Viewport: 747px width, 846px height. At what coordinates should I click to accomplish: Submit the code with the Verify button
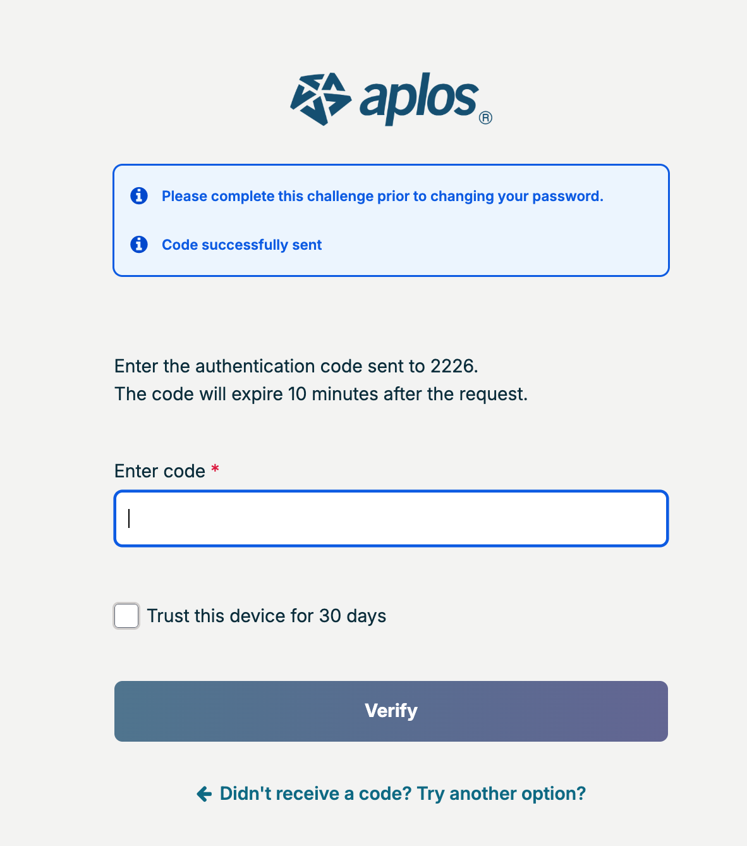[x=391, y=711]
